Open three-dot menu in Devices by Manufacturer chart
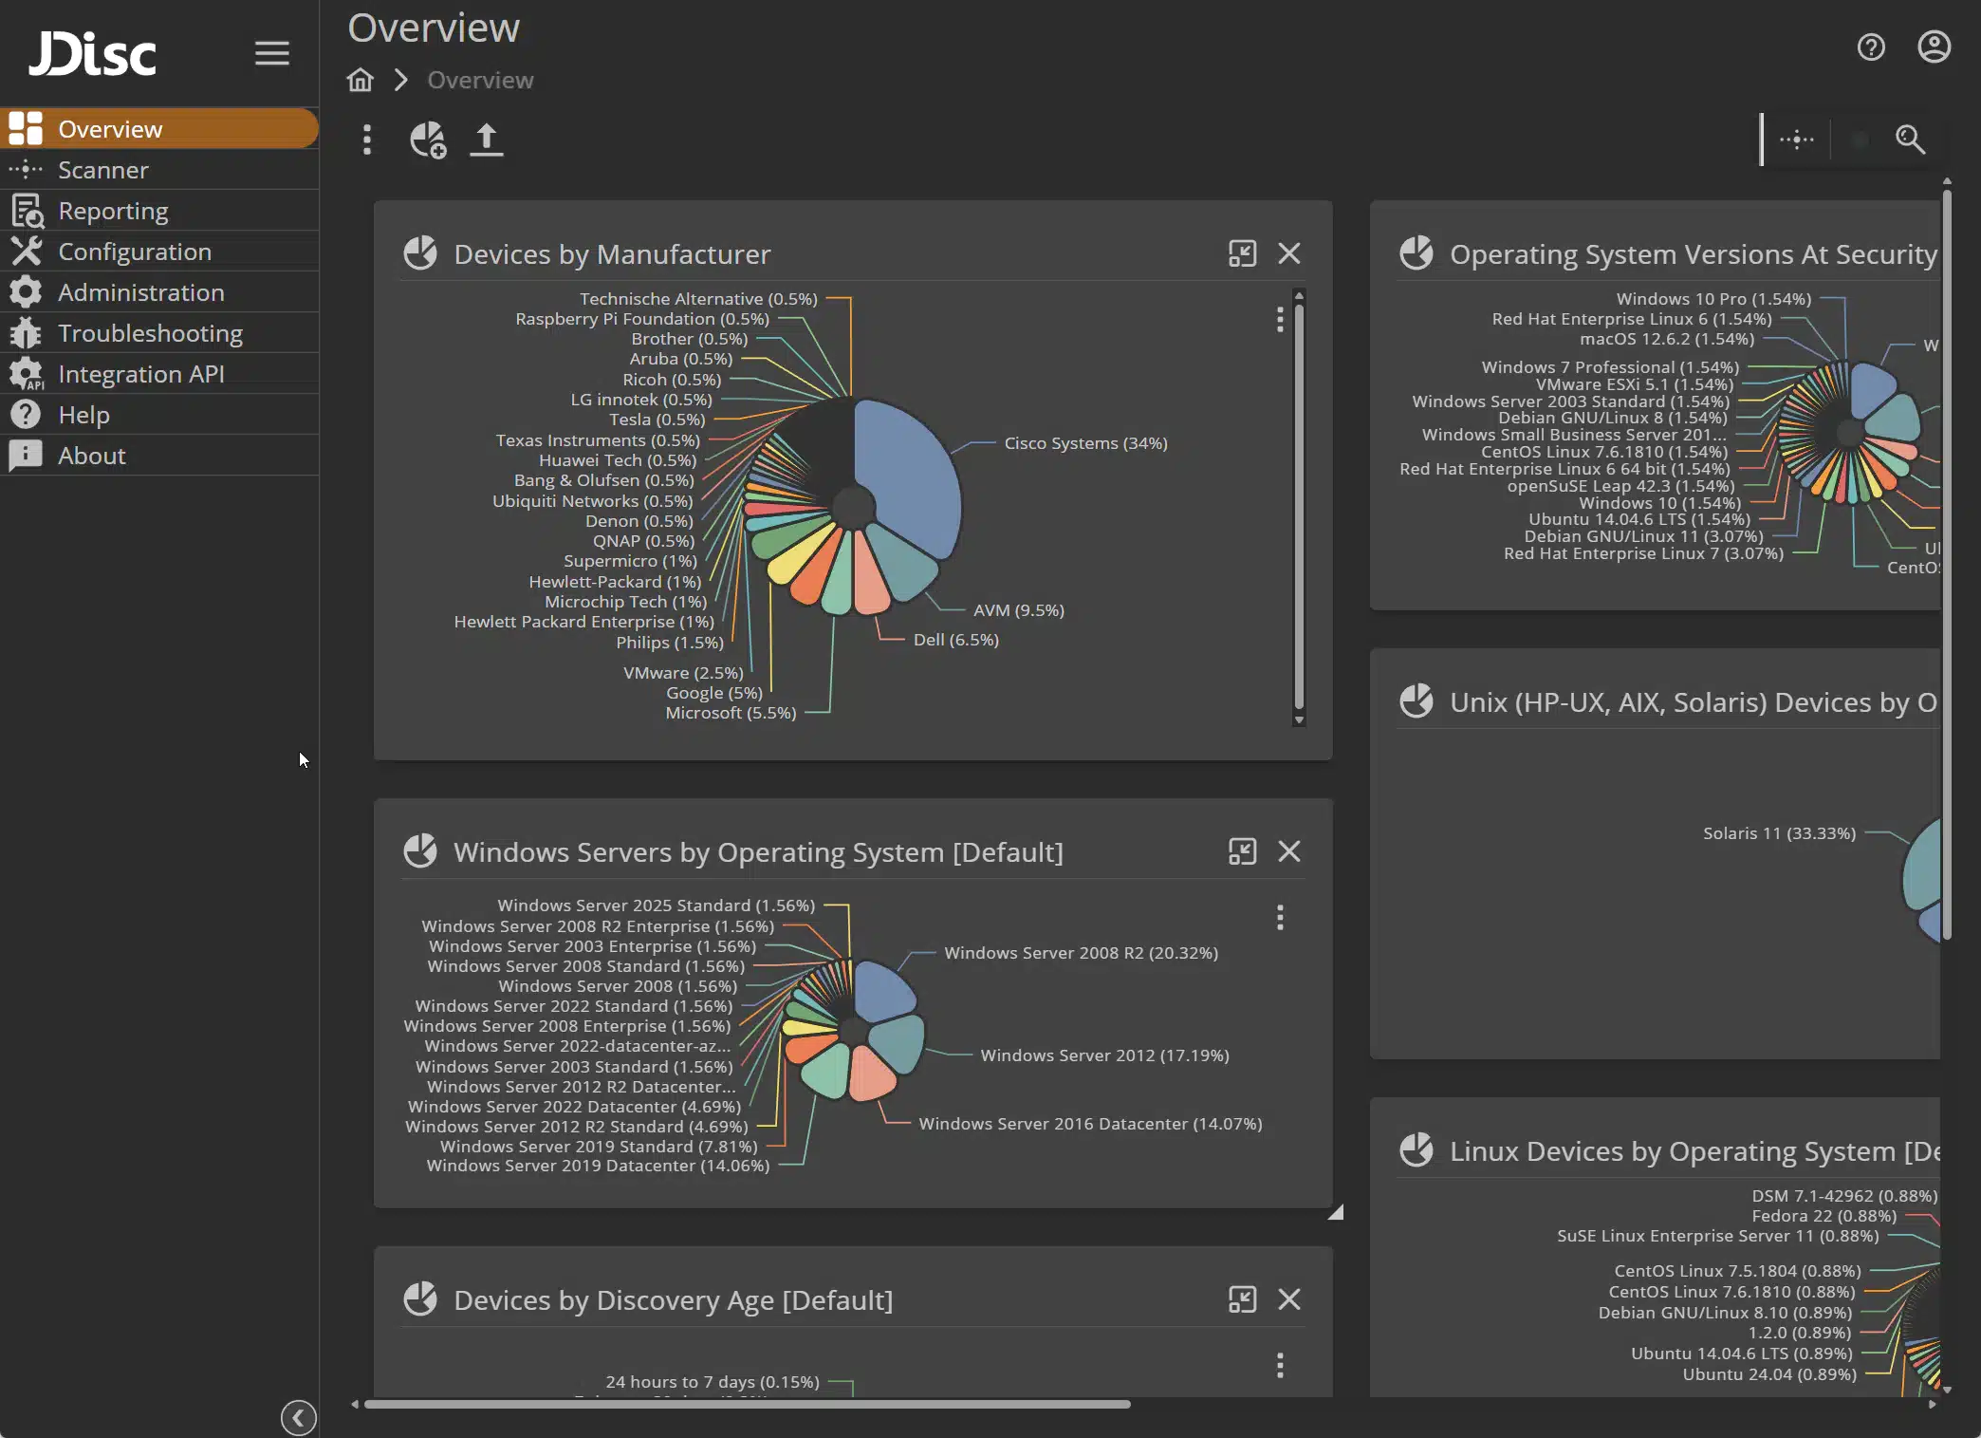 coord(1280,319)
